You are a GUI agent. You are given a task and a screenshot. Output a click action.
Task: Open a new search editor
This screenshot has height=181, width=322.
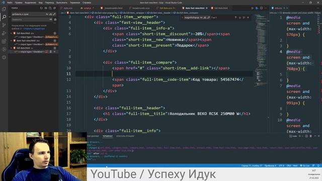point(50,8)
